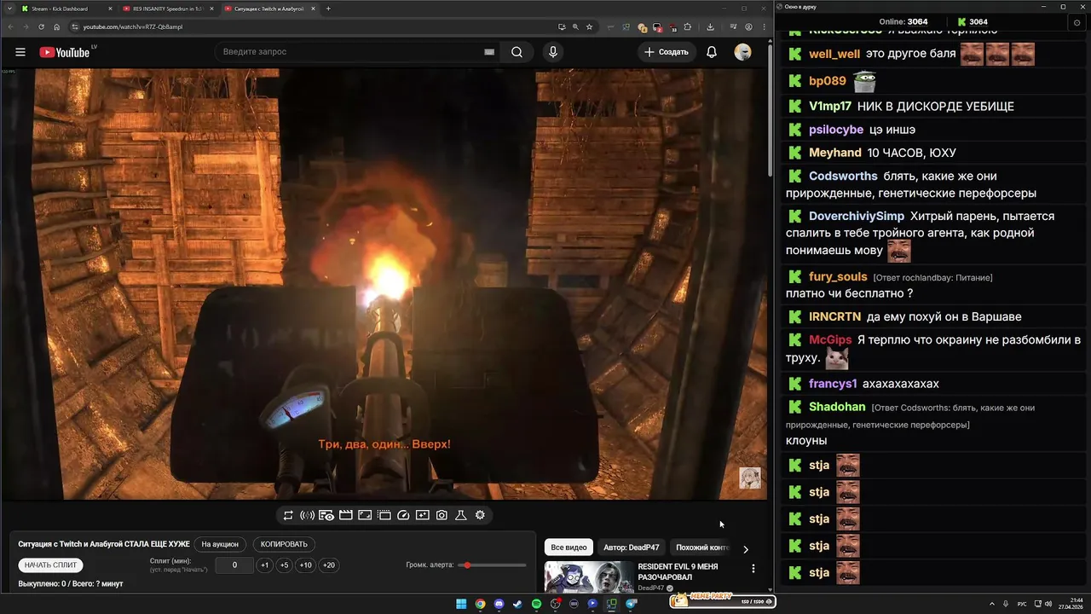The image size is (1091, 614).
Task: Open the flask experiments icon in toolbar
Action: pos(461,515)
